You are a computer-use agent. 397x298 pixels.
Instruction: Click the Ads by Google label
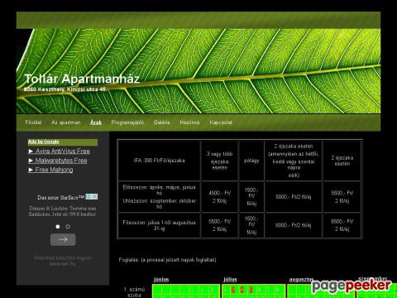tap(44, 142)
